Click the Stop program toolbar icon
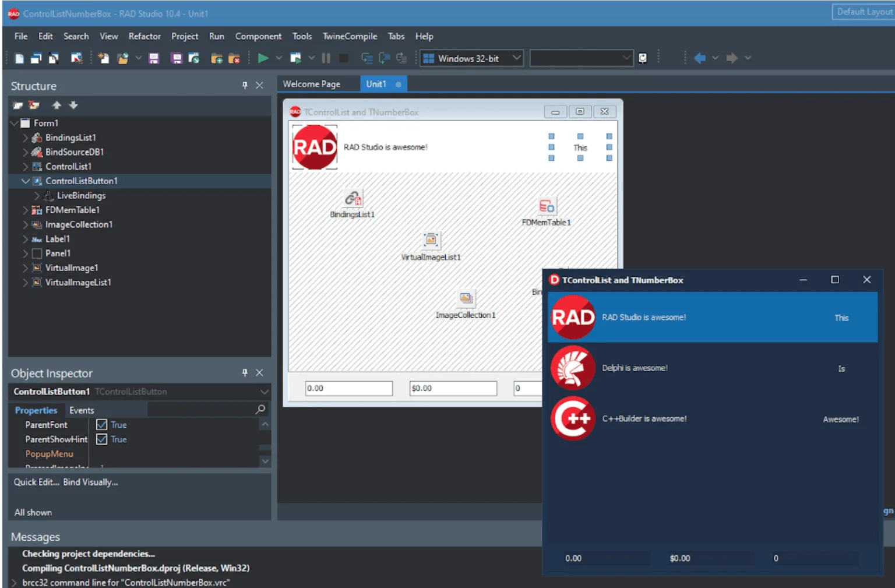This screenshot has height=588, width=895. [x=344, y=58]
